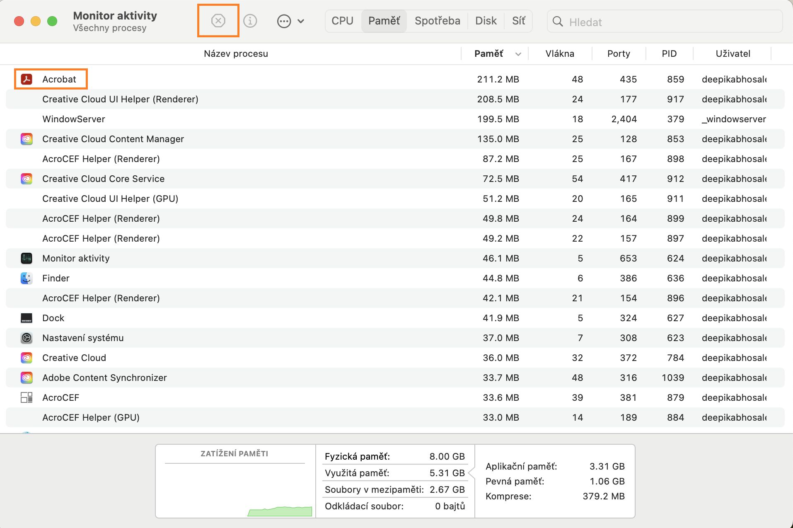The height and width of the screenshot is (528, 793).
Task: Sort by Název procesu column header
Action: 235,53
